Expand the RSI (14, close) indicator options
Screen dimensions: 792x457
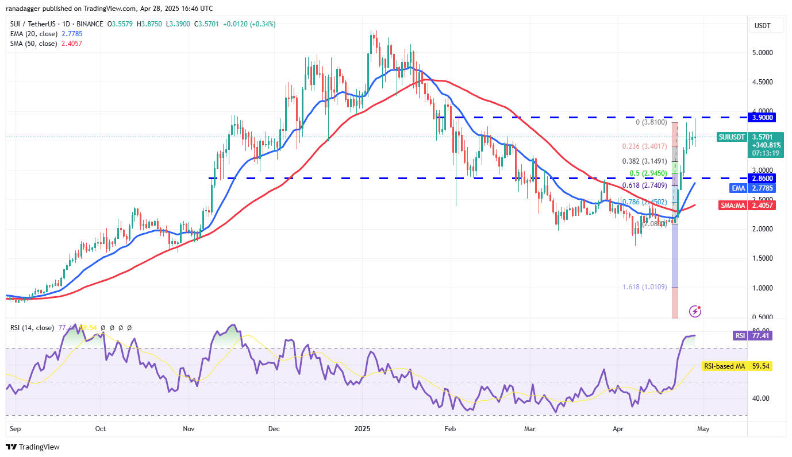(32, 327)
